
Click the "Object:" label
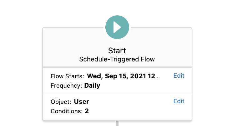coord(61,102)
